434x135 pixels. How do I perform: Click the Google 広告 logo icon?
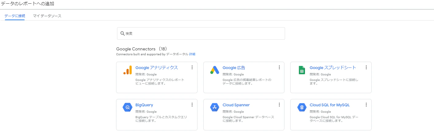[x=214, y=70]
